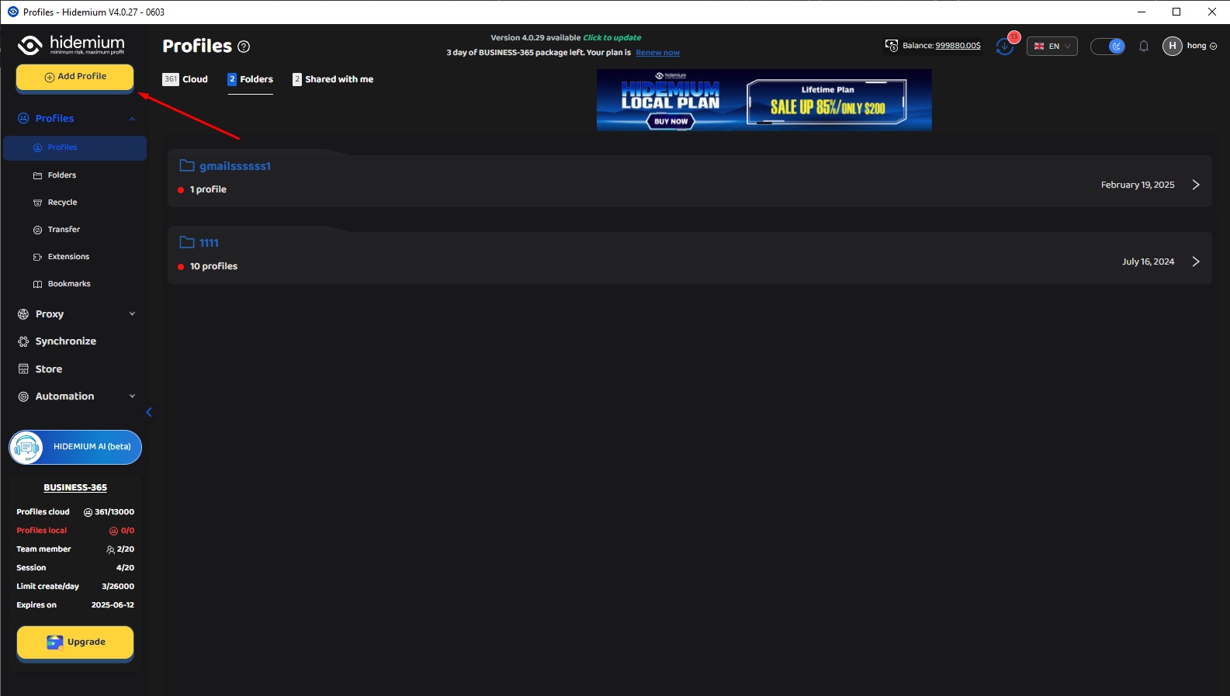Click the balance wallet icon
The height and width of the screenshot is (696, 1230).
tap(892, 46)
